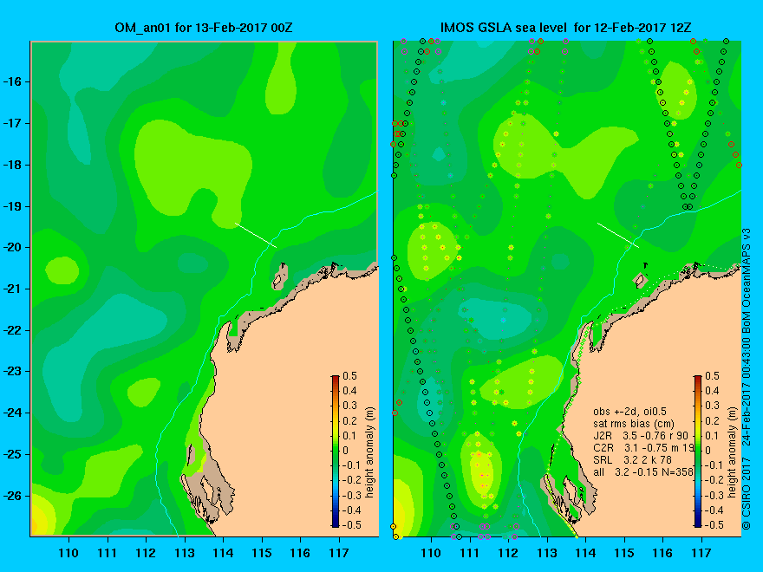The height and width of the screenshot is (572, 763).
Task: Click latitude label -18 on the y-axis
Action: pyautogui.click(x=13, y=165)
